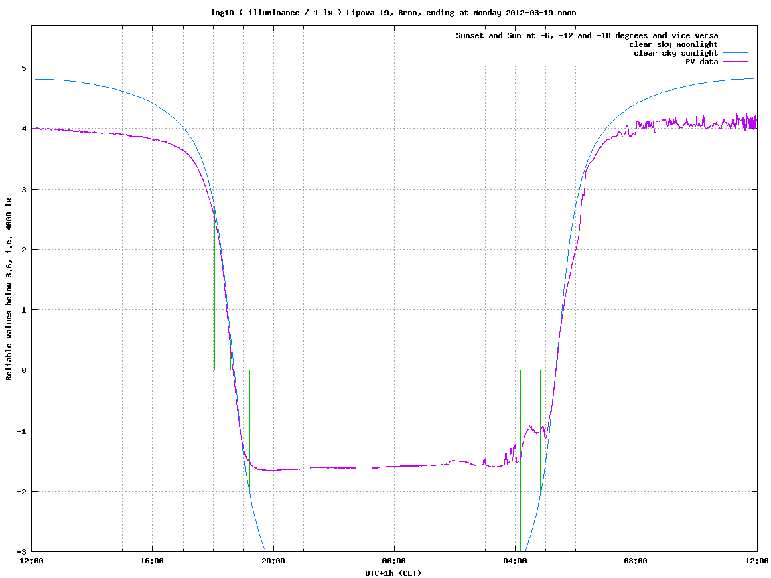The height and width of the screenshot is (578, 771).
Task: Click the x-axis tick label 08:00
Action: click(636, 561)
